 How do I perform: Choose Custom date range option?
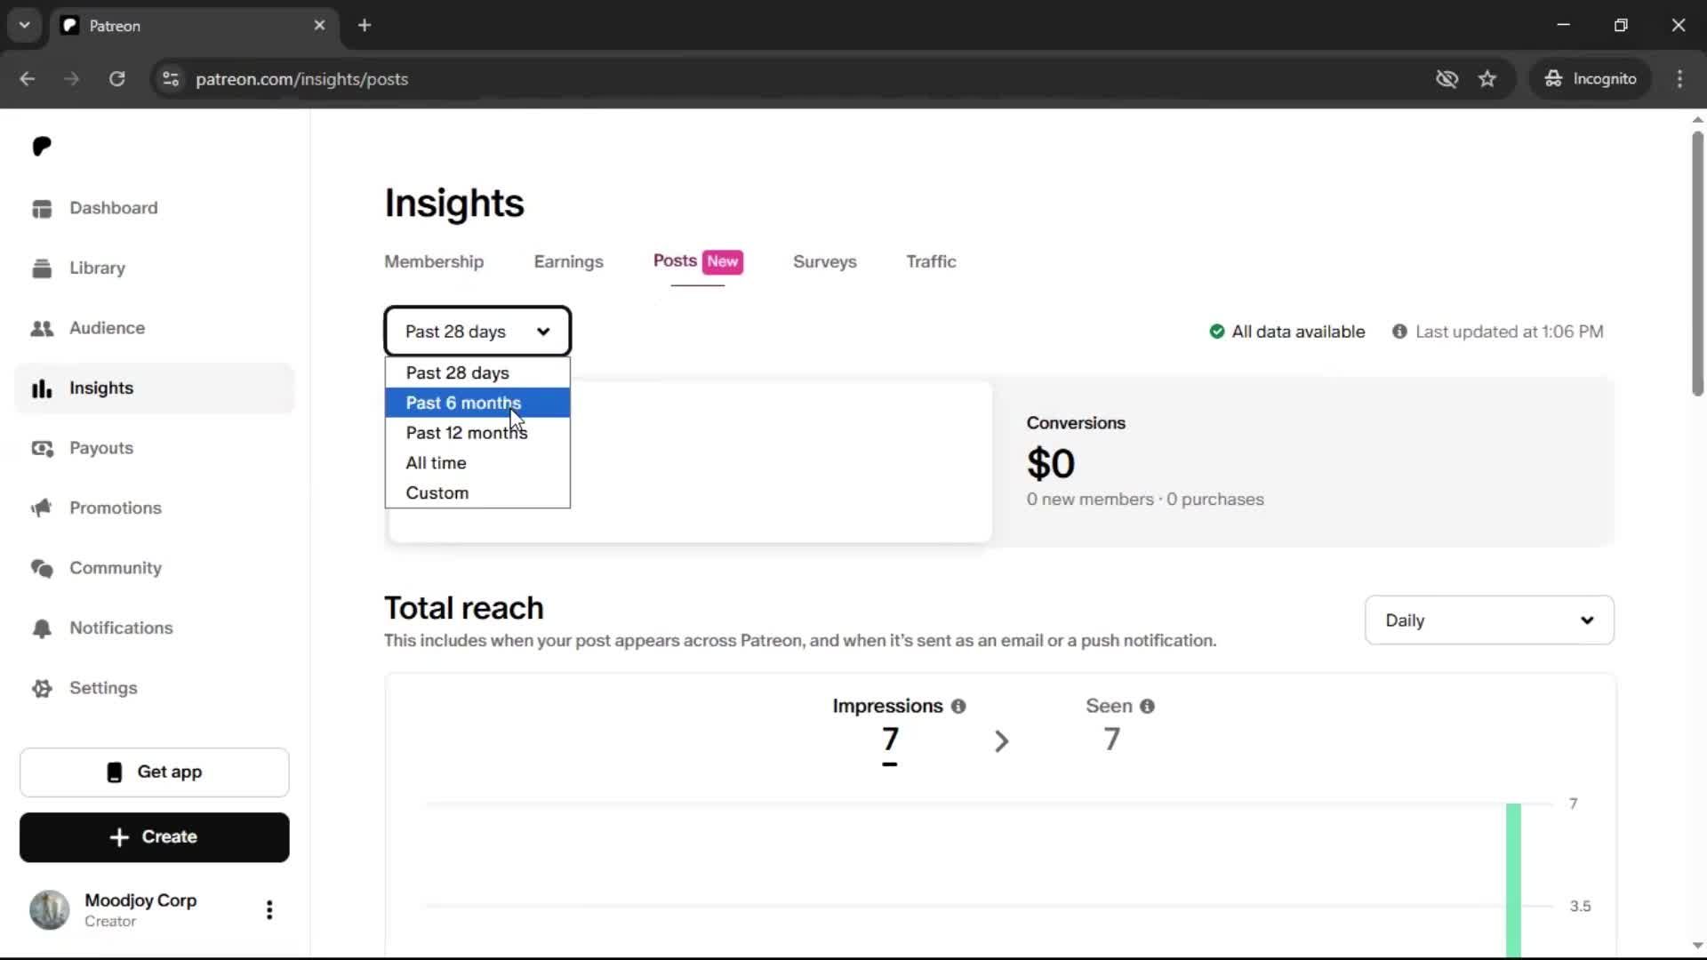click(x=477, y=493)
